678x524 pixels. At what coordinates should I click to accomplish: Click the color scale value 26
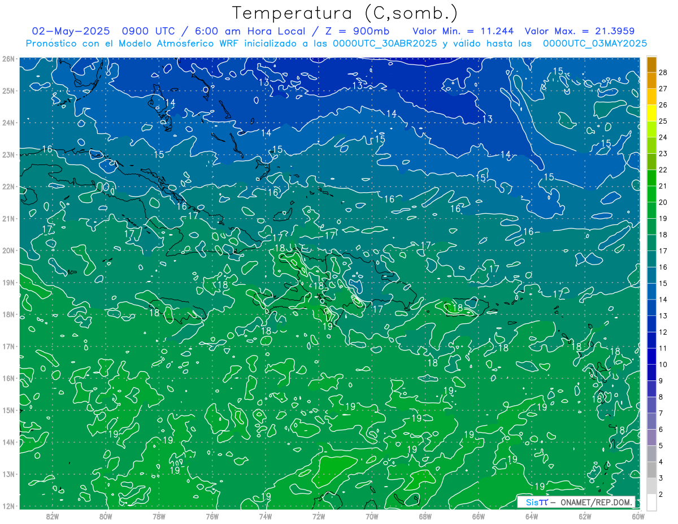pyautogui.click(x=663, y=105)
